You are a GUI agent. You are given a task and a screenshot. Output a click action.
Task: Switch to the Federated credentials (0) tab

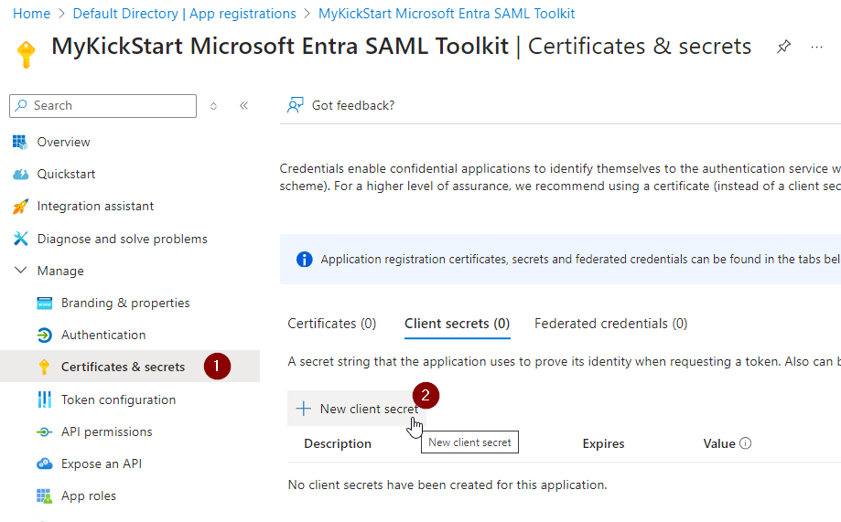pyautogui.click(x=610, y=324)
